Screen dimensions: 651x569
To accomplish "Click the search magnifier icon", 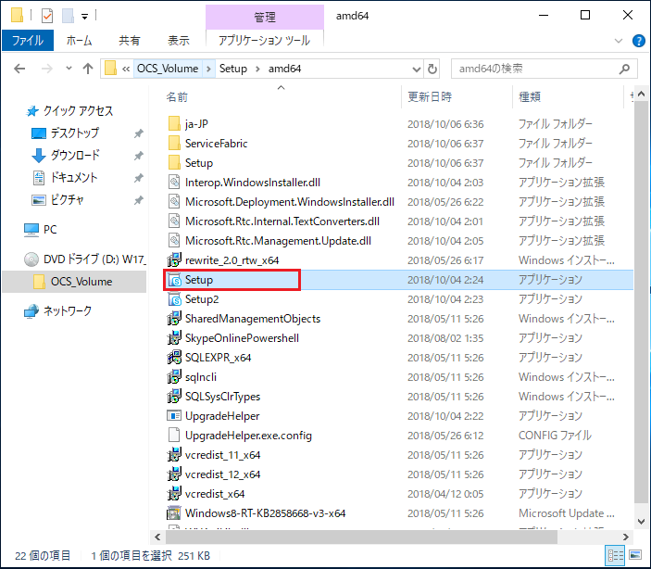I will point(624,69).
